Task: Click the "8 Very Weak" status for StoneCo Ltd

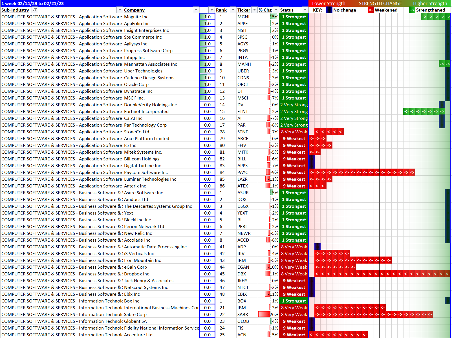Action: click(294, 132)
